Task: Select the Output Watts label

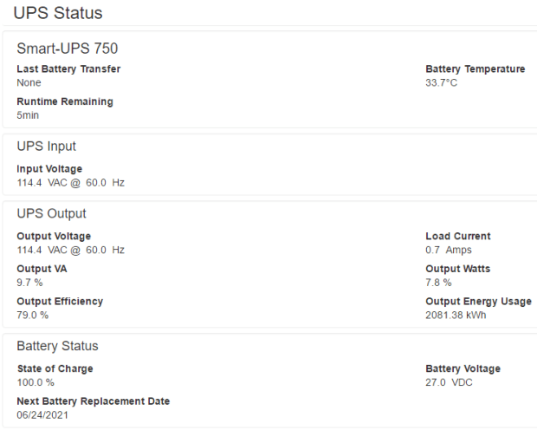Action: (457, 269)
